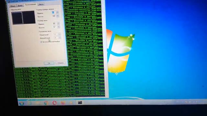Launch Opera from the taskbar

coord(54,102)
